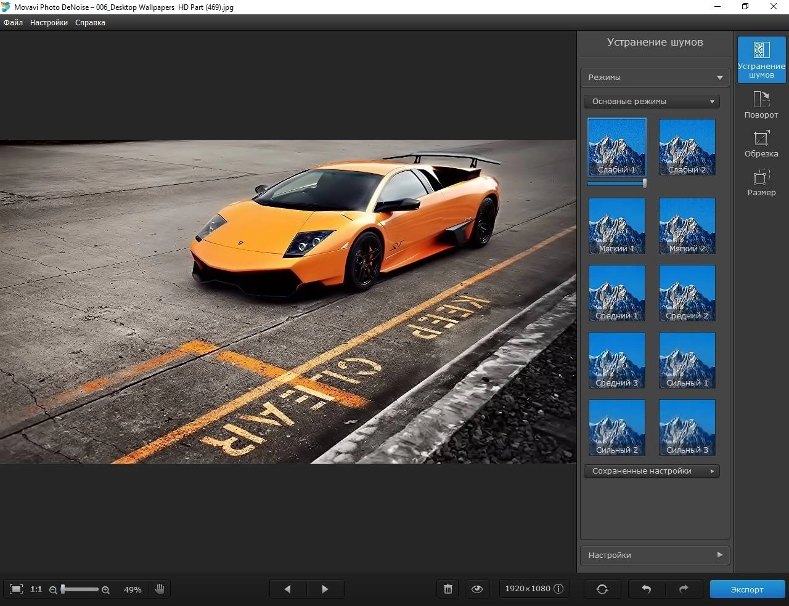The height and width of the screenshot is (606, 789).
Task: Select the Устранение шумов denoise tool
Action: click(761, 59)
